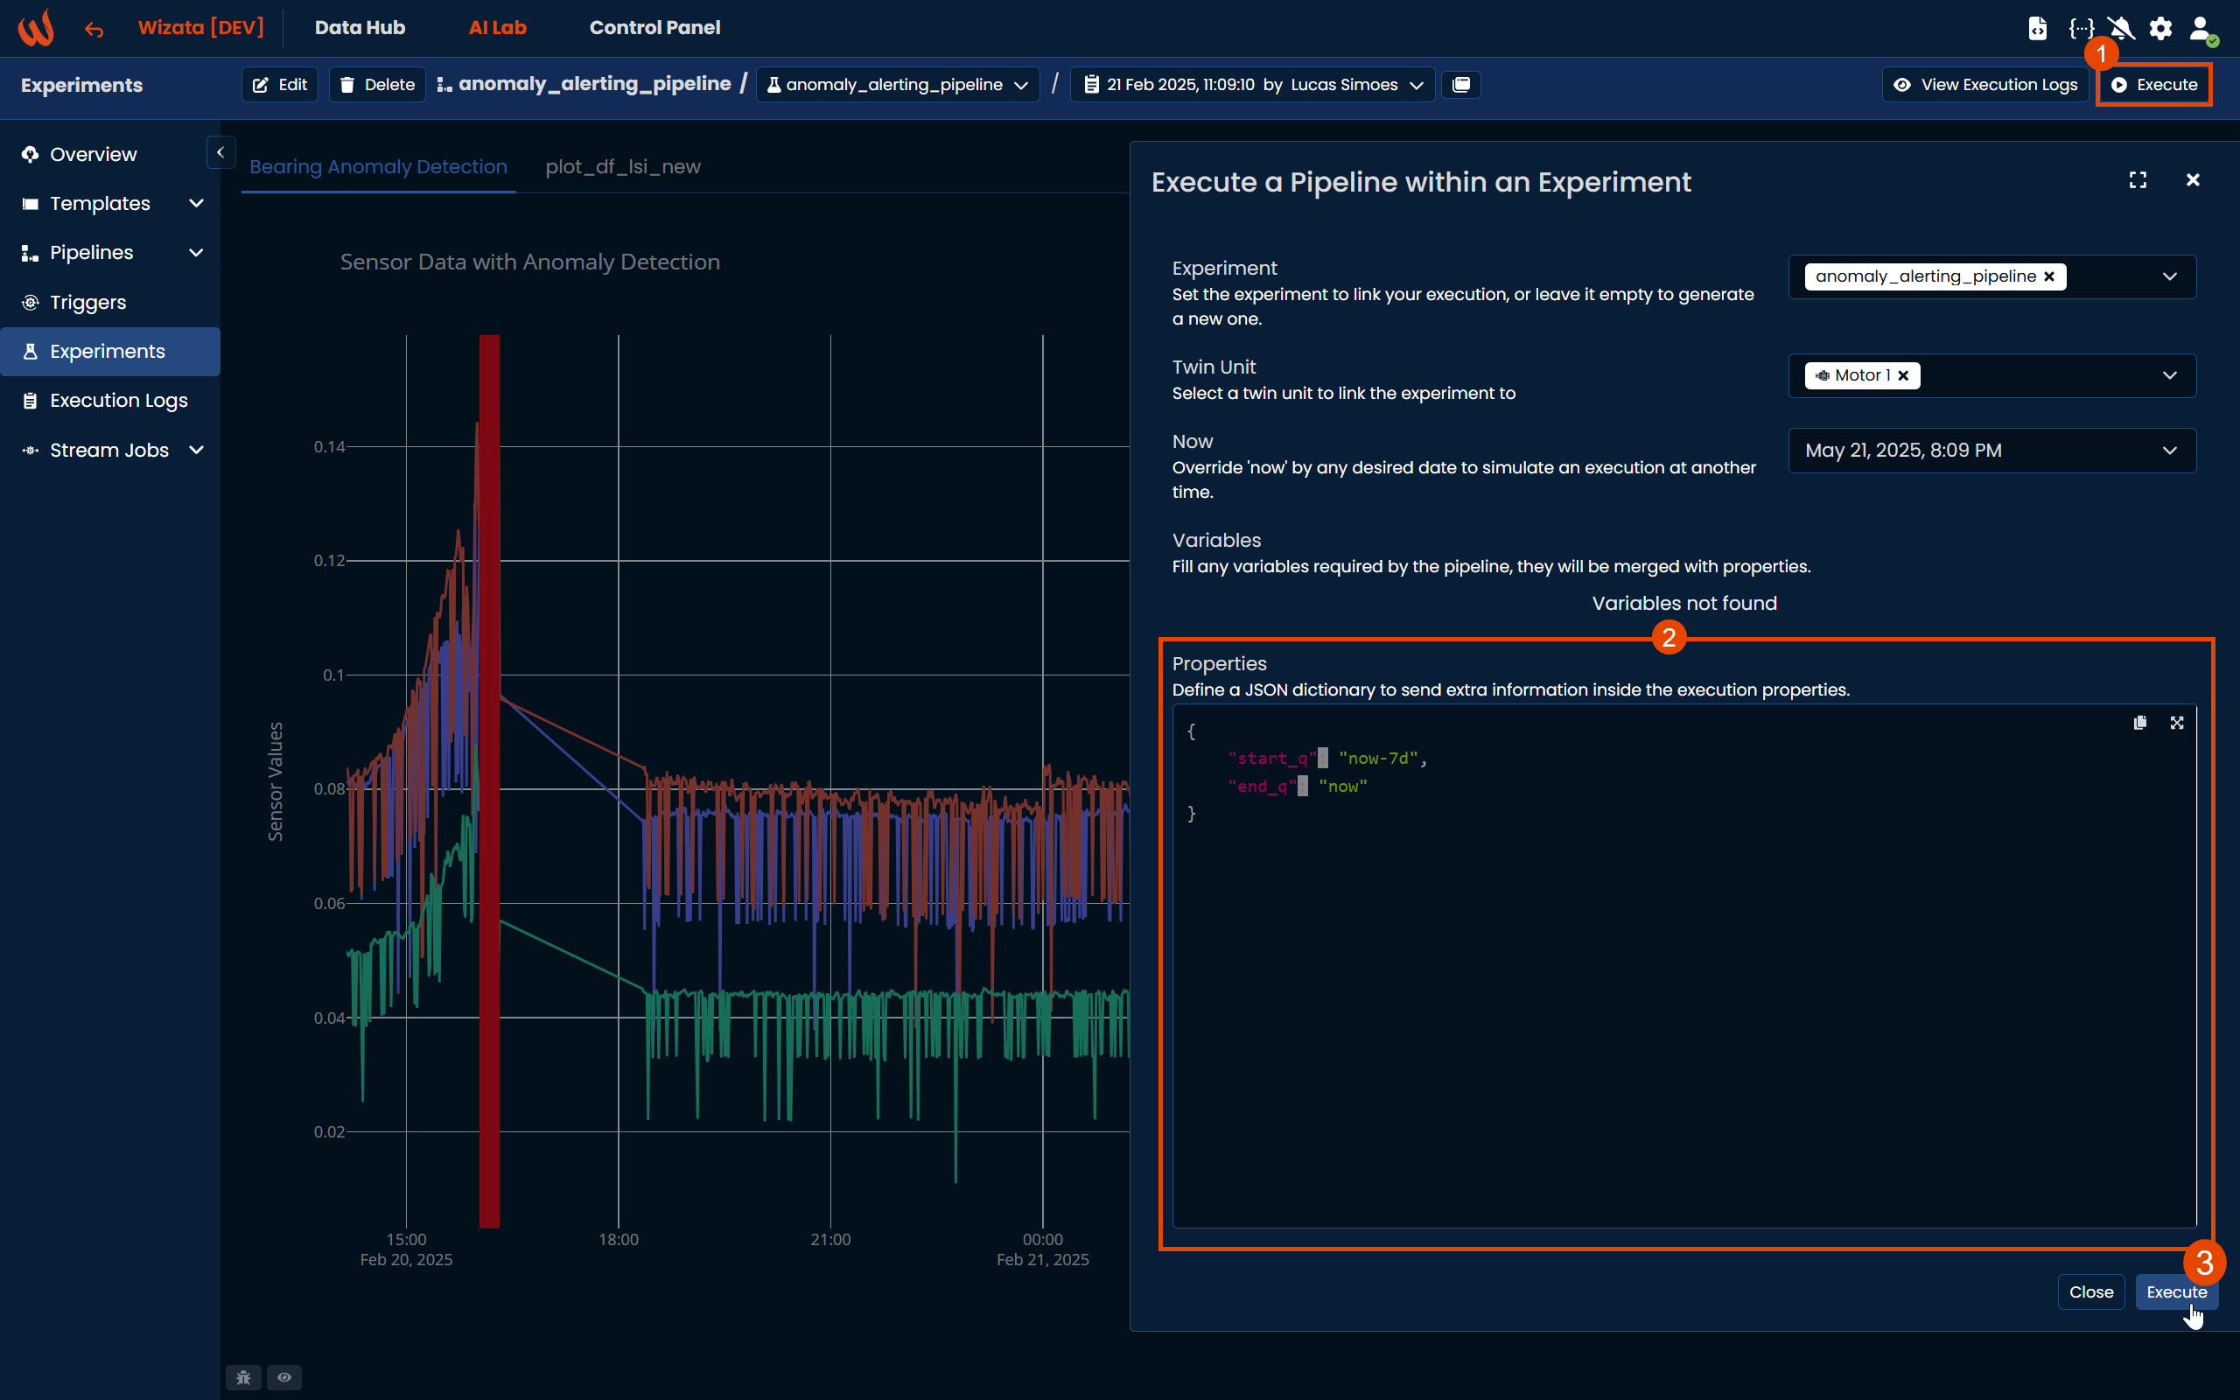The image size is (2240, 1400).
Task: Copy properties JSON with the clipboard icon
Action: (x=2140, y=722)
